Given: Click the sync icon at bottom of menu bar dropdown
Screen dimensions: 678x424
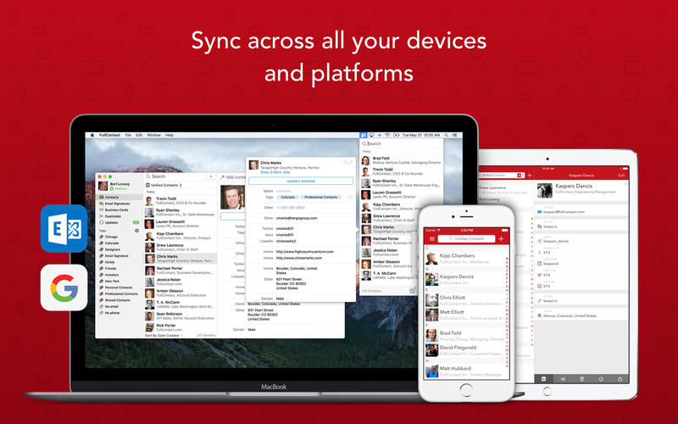Looking at the screenshot, I should [x=412, y=291].
